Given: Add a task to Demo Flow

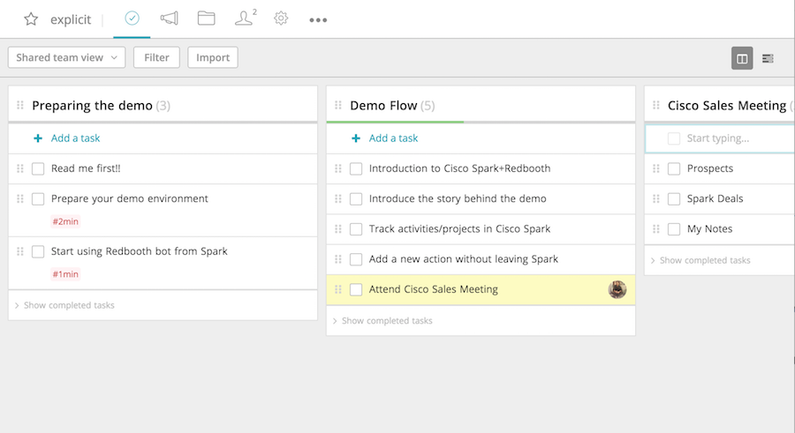Looking at the screenshot, I should (x=393, y=138).
